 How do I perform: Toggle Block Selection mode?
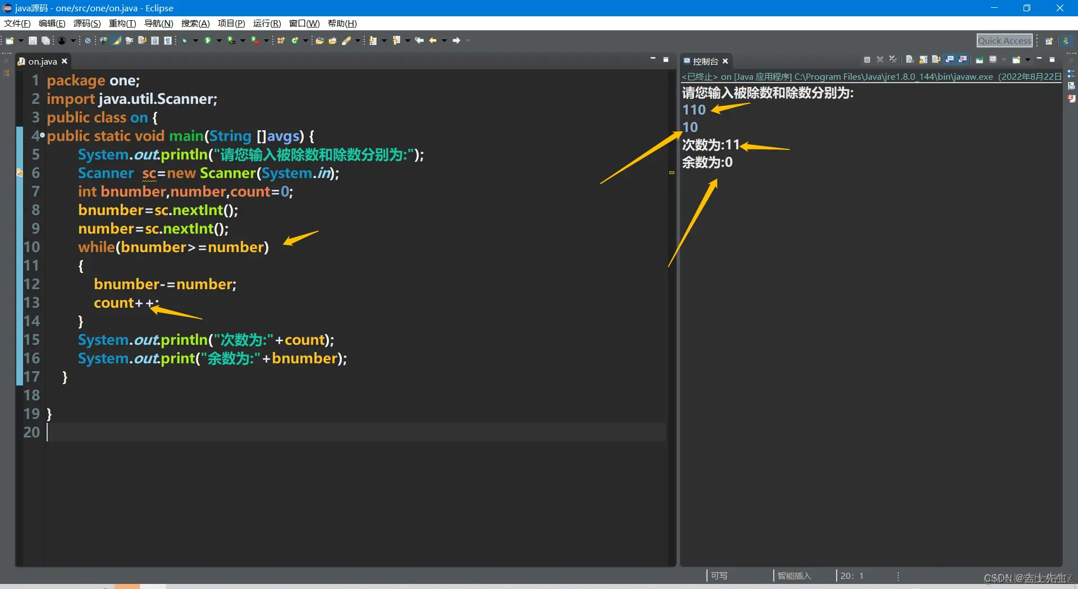pos(155,40)
